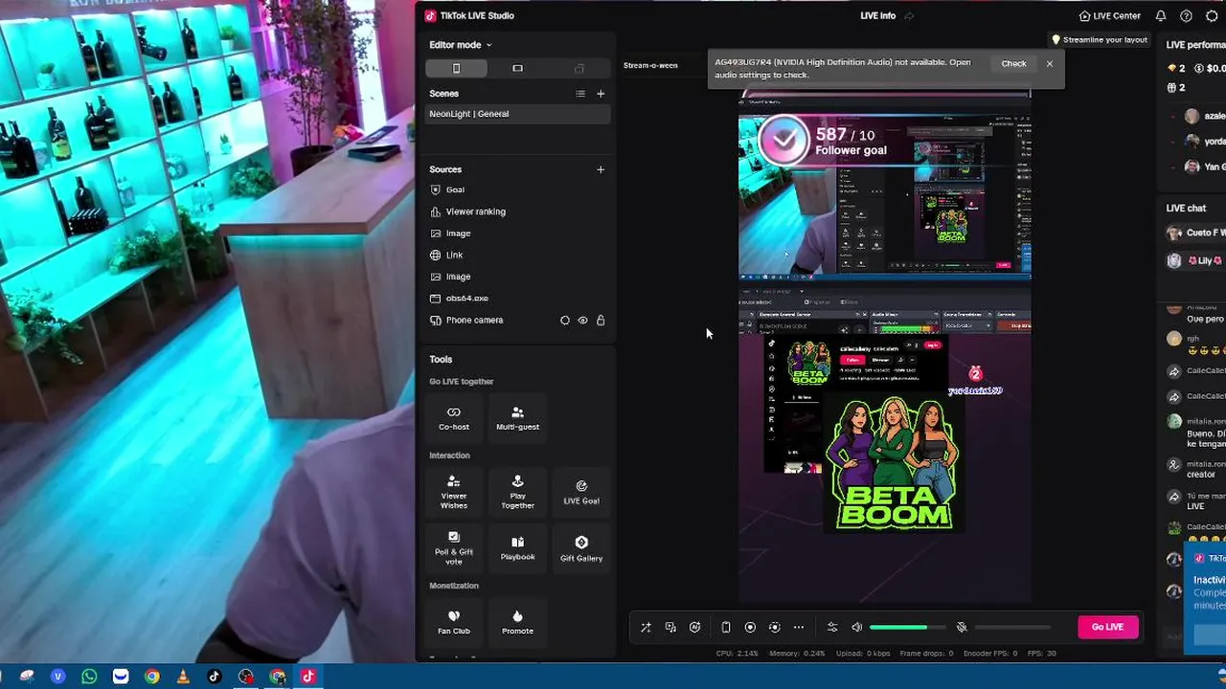Toggle Phone camera visibility eye icon

[x=582, y=321]
